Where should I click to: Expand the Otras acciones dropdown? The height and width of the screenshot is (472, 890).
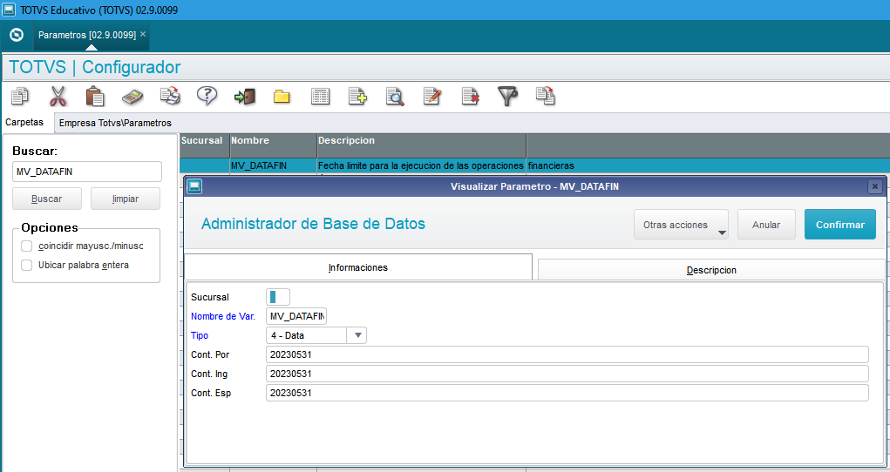[681, 225]
